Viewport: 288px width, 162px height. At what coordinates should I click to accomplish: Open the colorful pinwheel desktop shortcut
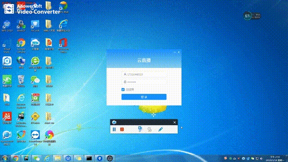click(49, 138)
